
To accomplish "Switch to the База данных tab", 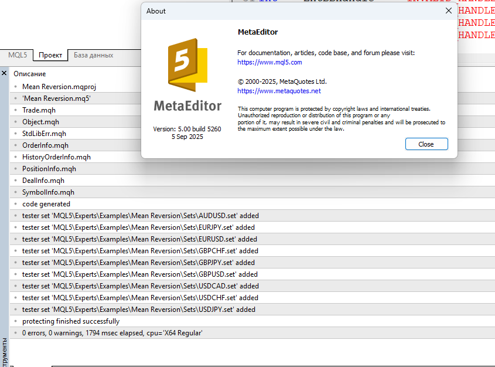I will click(x=94, y=55).
